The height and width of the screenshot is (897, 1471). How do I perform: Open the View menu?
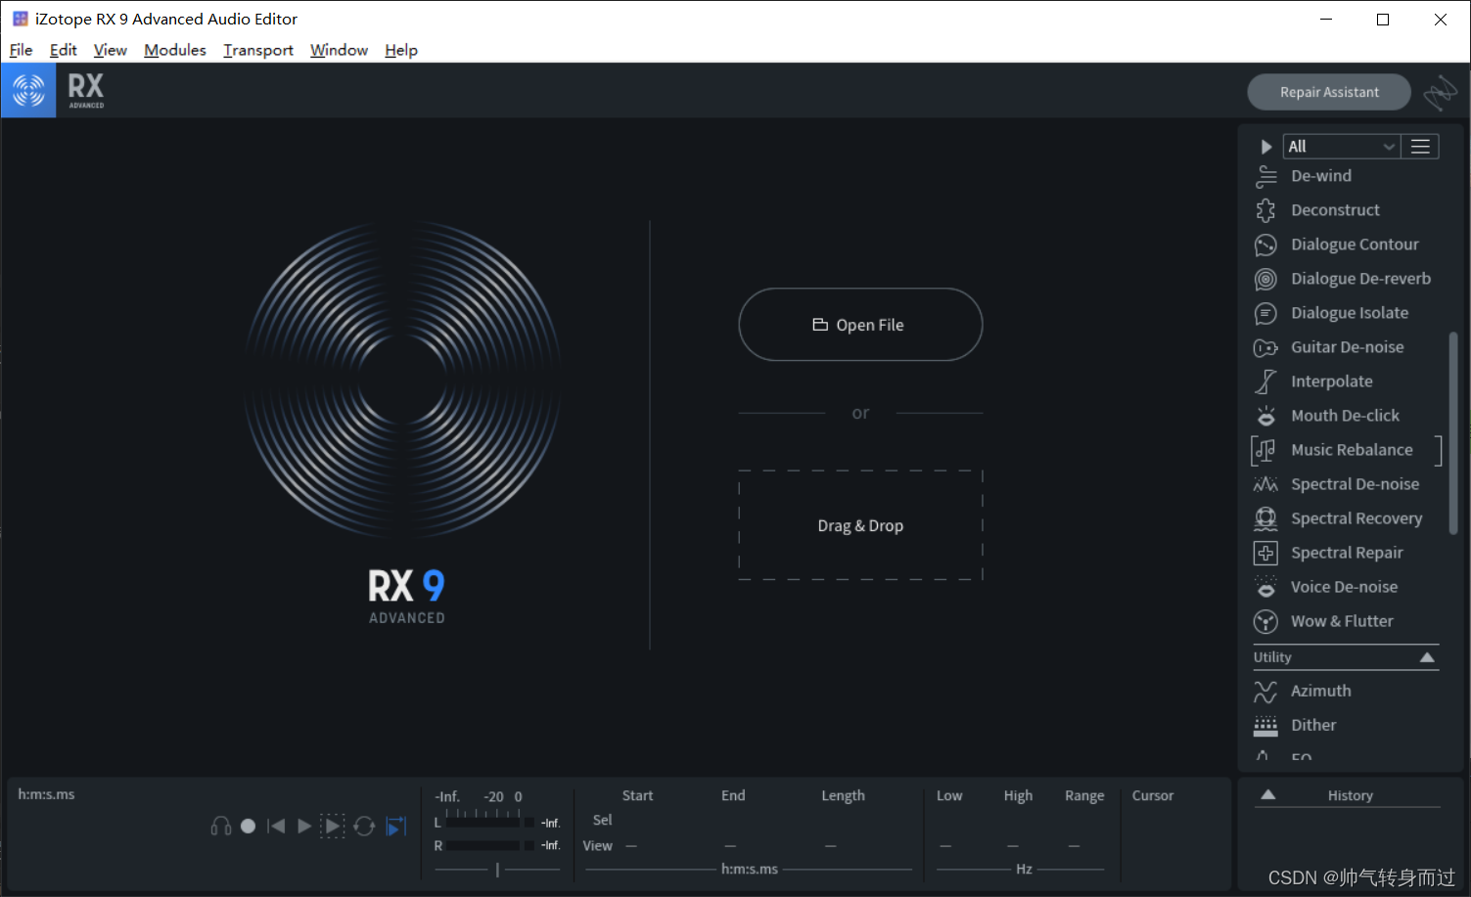coord(110,50)
